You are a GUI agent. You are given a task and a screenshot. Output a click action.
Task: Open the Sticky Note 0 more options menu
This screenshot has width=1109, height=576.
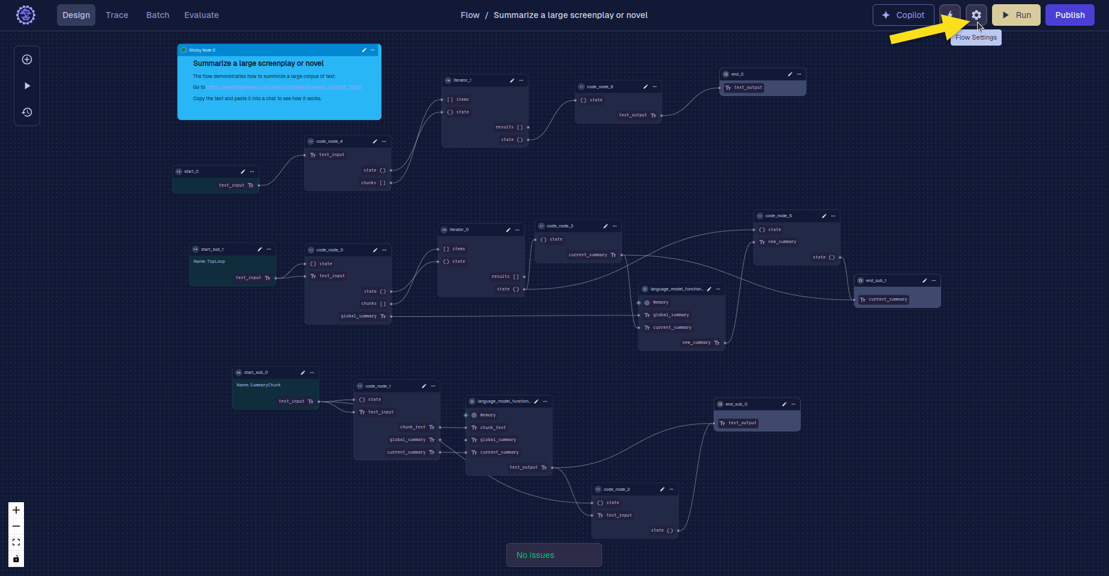372,50
